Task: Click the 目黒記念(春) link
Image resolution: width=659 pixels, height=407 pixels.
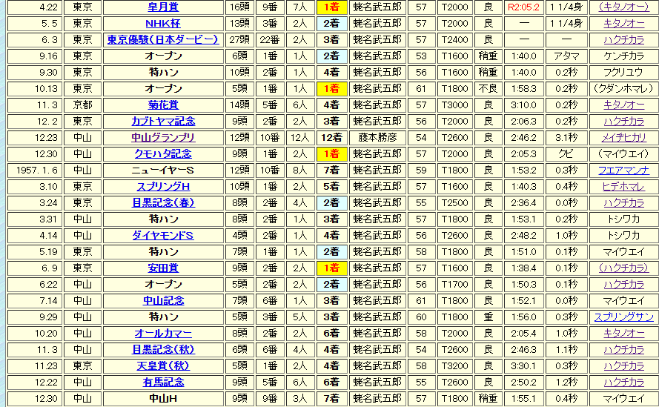Action: click(x=163, y=203)
